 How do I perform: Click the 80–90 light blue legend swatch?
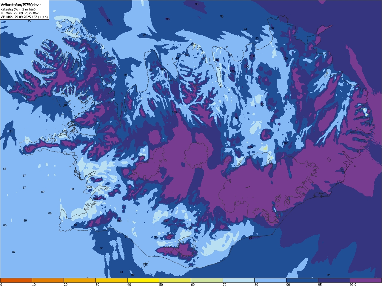[x=270, y=280]
